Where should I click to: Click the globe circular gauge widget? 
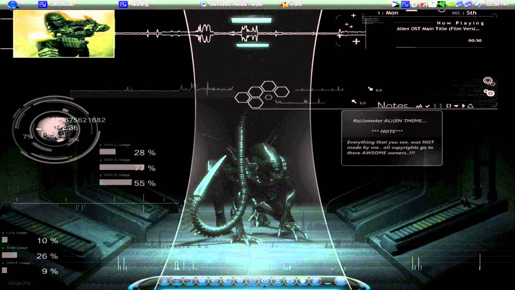(56, 130)
